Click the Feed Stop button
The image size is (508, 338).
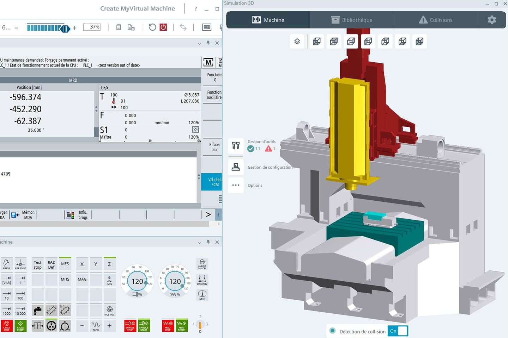[x=168, y=325]
